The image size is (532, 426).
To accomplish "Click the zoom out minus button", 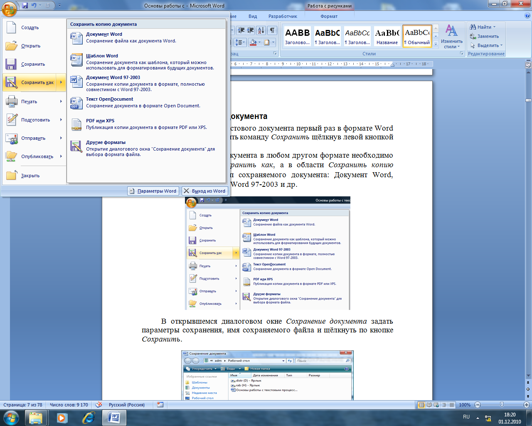I will click(478, 405).
